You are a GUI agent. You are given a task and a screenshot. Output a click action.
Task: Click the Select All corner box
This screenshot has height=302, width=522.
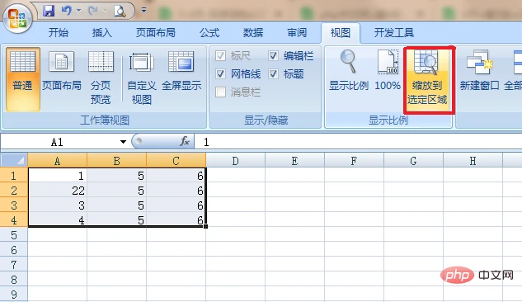coord(14,161)
